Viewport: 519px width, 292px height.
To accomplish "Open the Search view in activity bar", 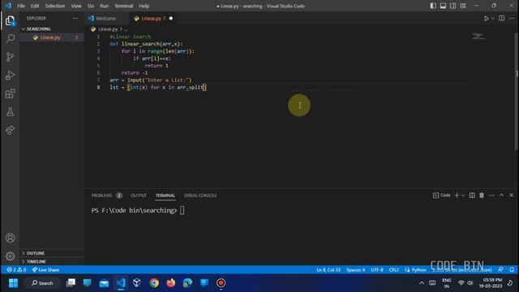I will click(10, 39).
